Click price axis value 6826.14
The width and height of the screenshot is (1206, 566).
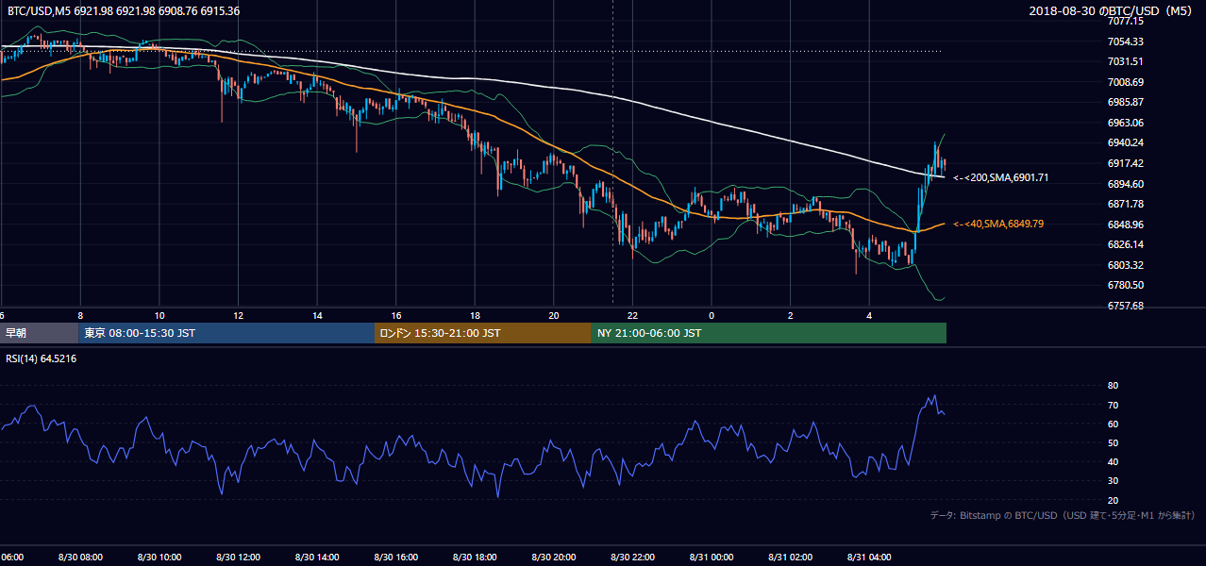click(x=1126, y=244)
